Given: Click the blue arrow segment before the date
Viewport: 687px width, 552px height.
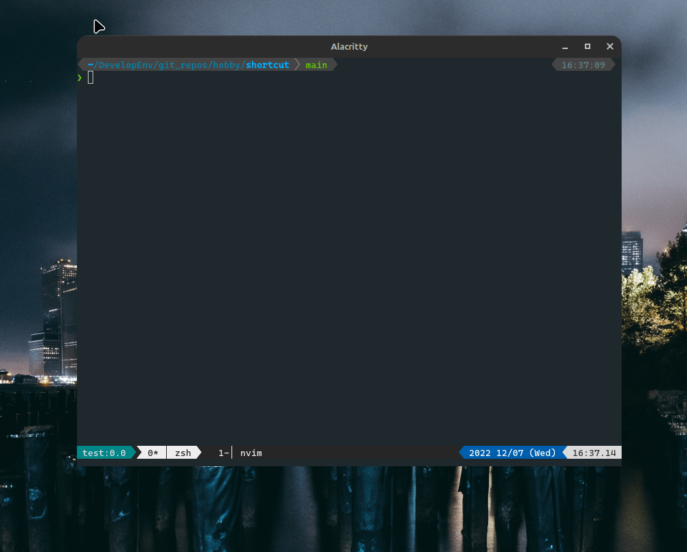Looking at the screenshot, I should 462,453.
